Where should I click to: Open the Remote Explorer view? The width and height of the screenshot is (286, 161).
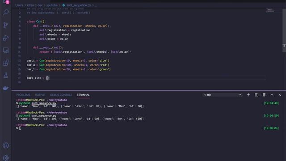click(x=6, y=50)
